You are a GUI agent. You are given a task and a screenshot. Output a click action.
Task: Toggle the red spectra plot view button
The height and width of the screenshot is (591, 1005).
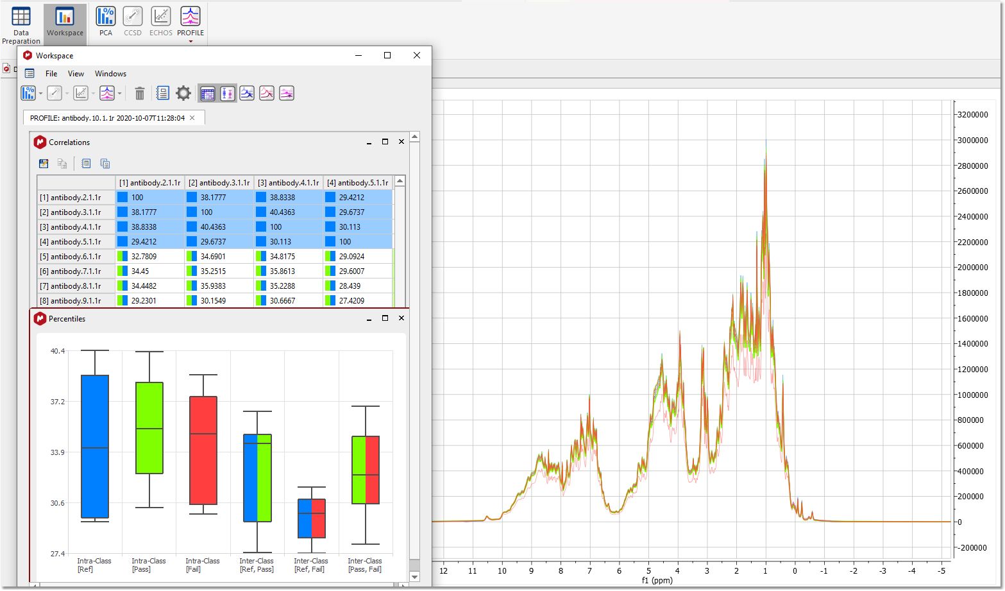coord(267,94)
